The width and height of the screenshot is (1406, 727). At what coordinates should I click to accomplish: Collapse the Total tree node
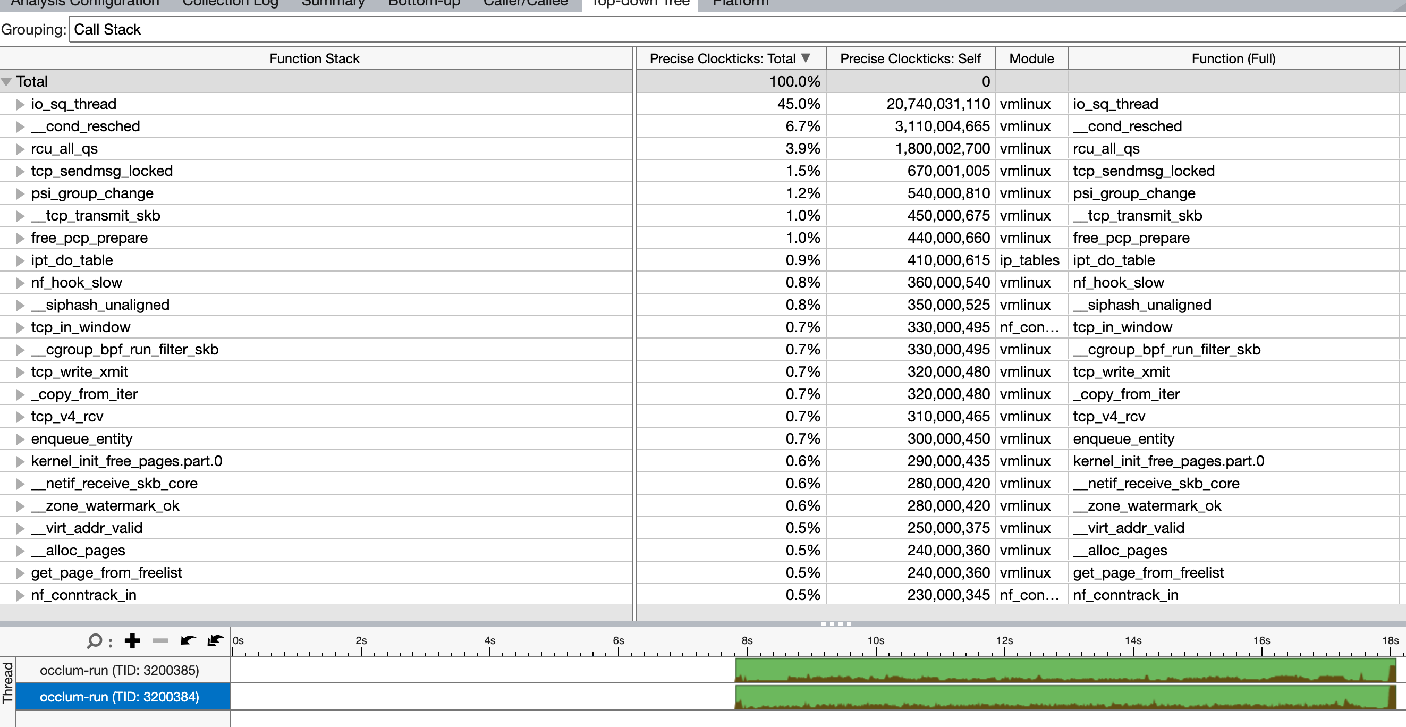[6, 82]
